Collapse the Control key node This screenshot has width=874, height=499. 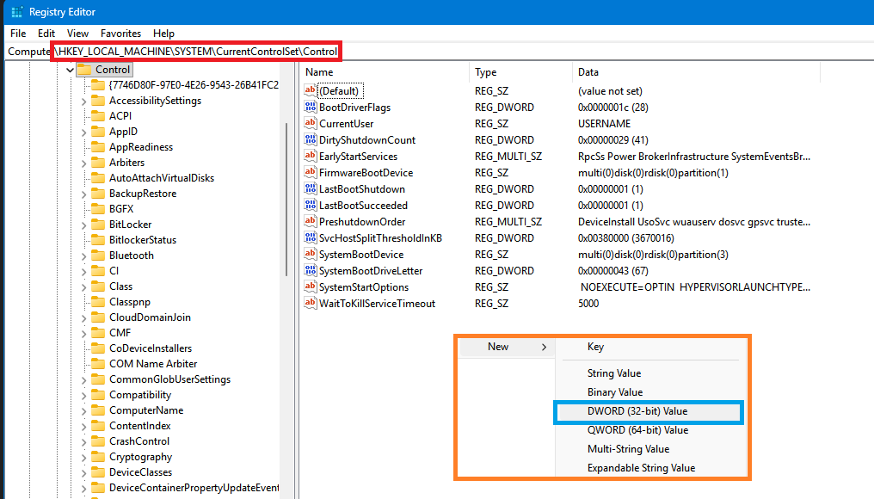coord(70,70)
